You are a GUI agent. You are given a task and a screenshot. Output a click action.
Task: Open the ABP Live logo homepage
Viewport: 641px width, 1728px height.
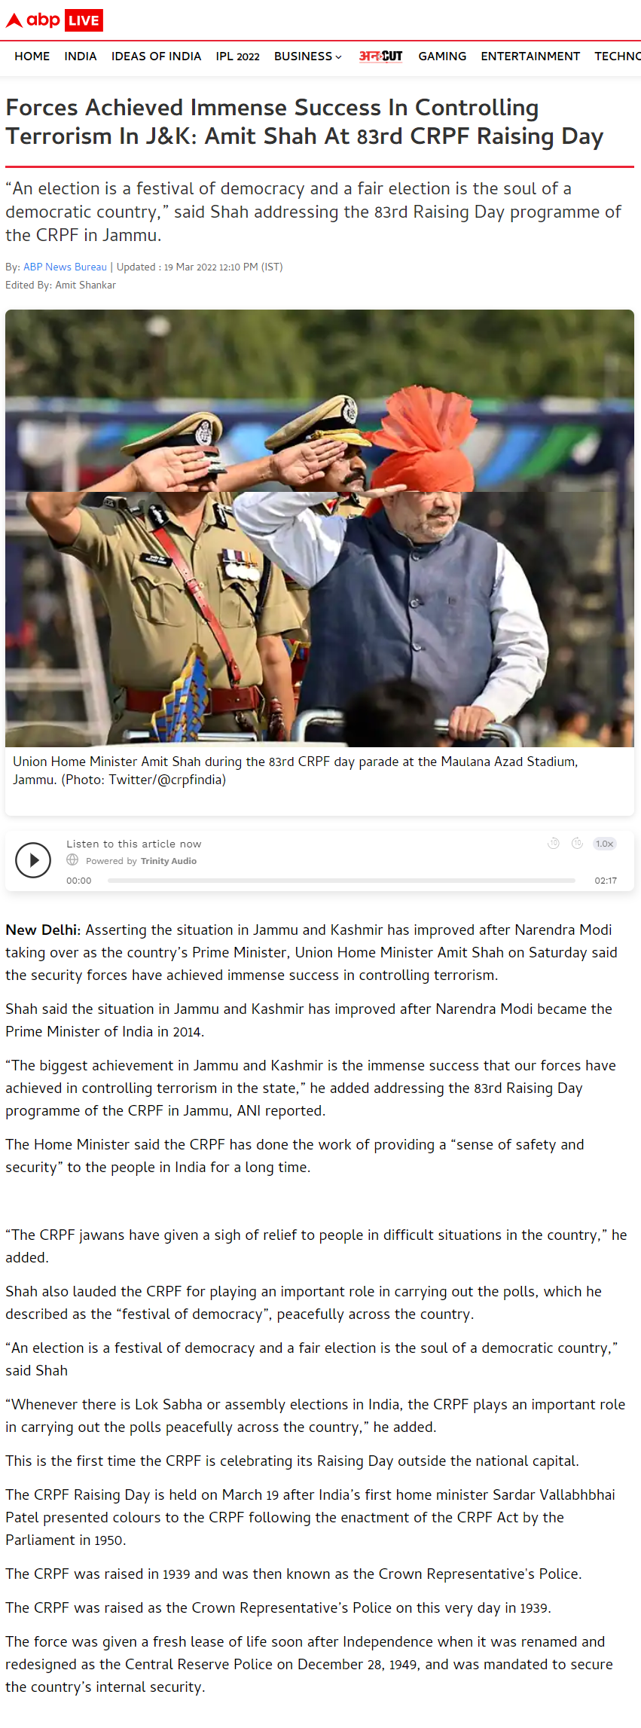54,20
